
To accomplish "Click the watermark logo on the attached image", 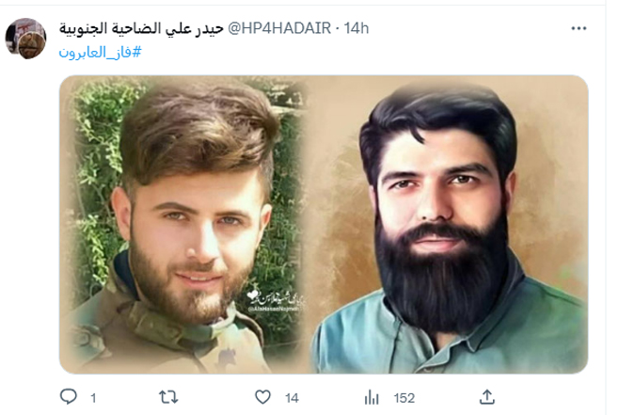I will click(x=273, y=301).
